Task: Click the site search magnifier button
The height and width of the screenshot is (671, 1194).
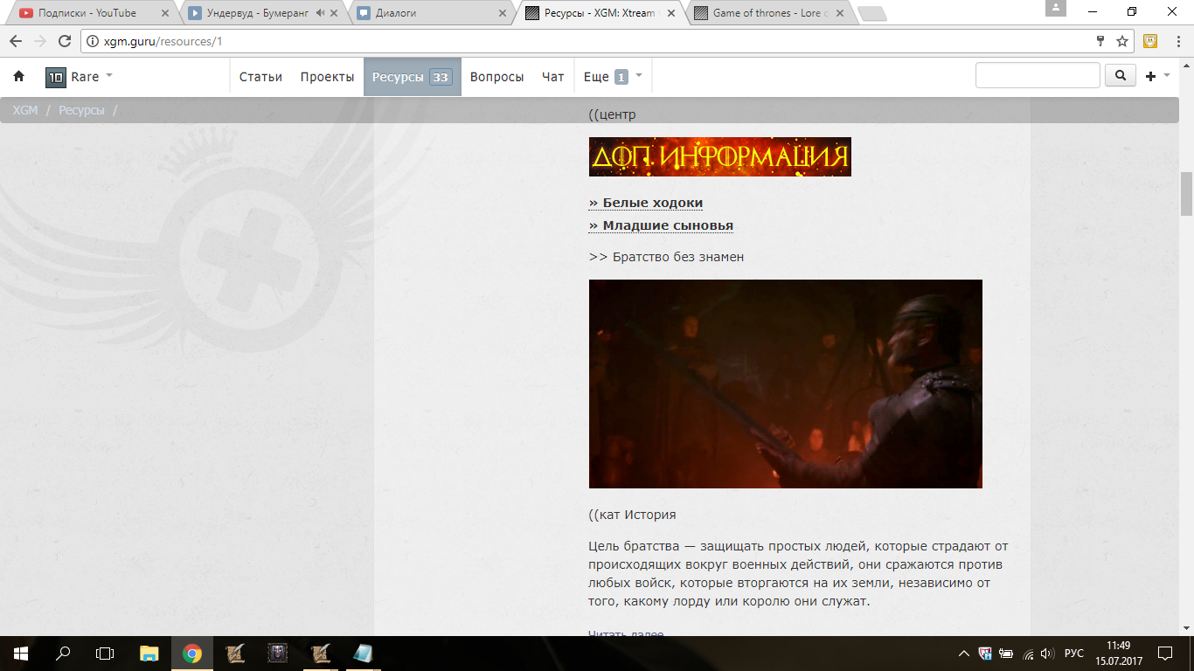Action: 1121,76
